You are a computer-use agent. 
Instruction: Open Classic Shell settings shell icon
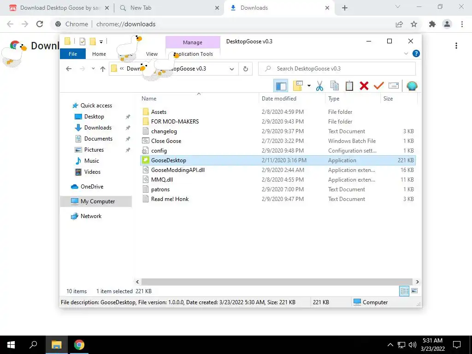click(412, 86)
